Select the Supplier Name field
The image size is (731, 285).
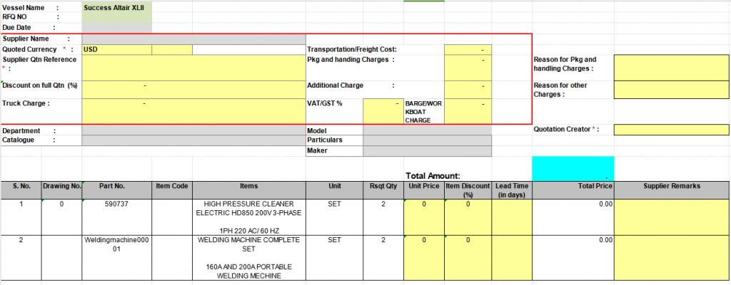(x=193, y=39)
